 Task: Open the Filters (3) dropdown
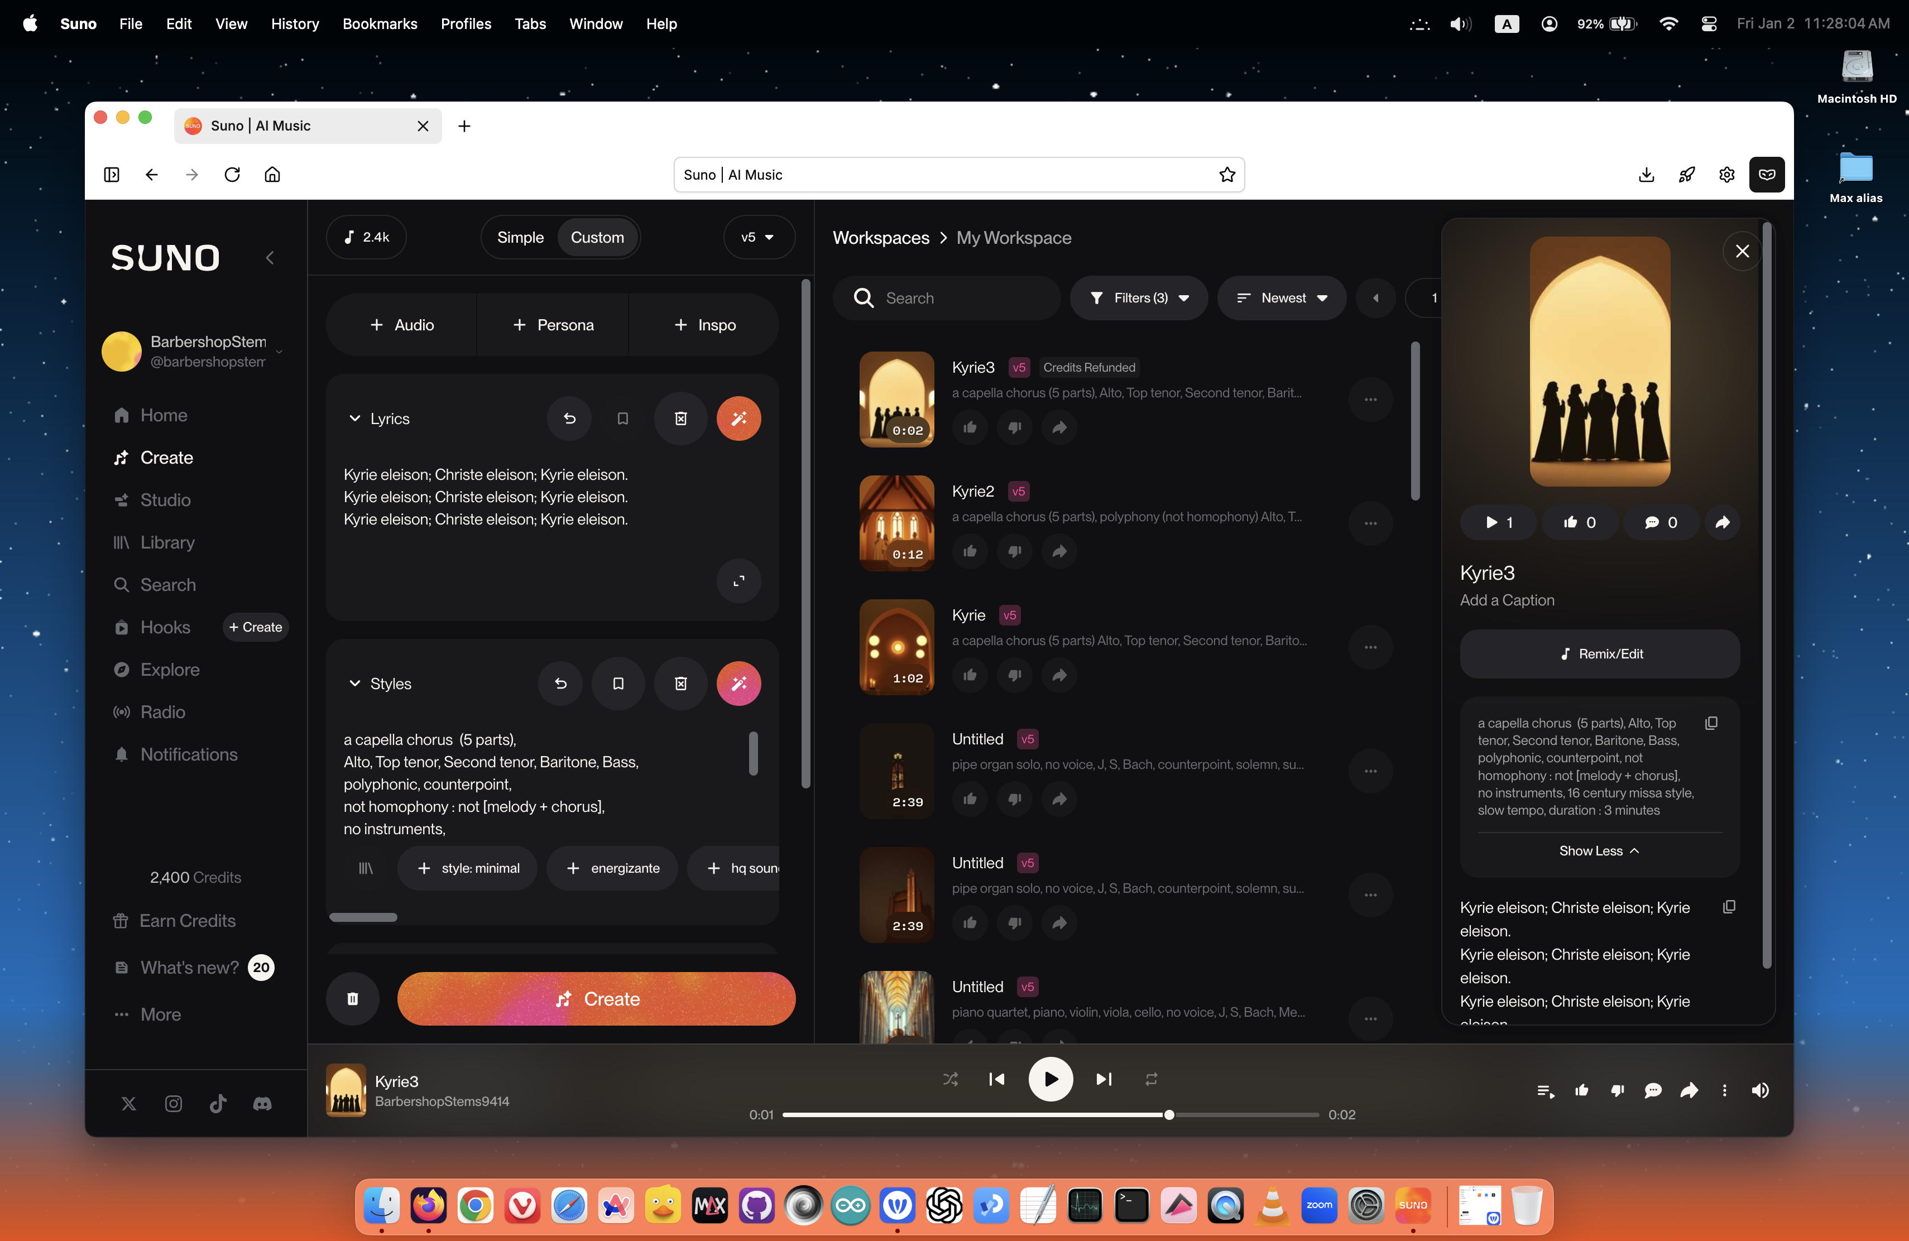click(1139, 298)
